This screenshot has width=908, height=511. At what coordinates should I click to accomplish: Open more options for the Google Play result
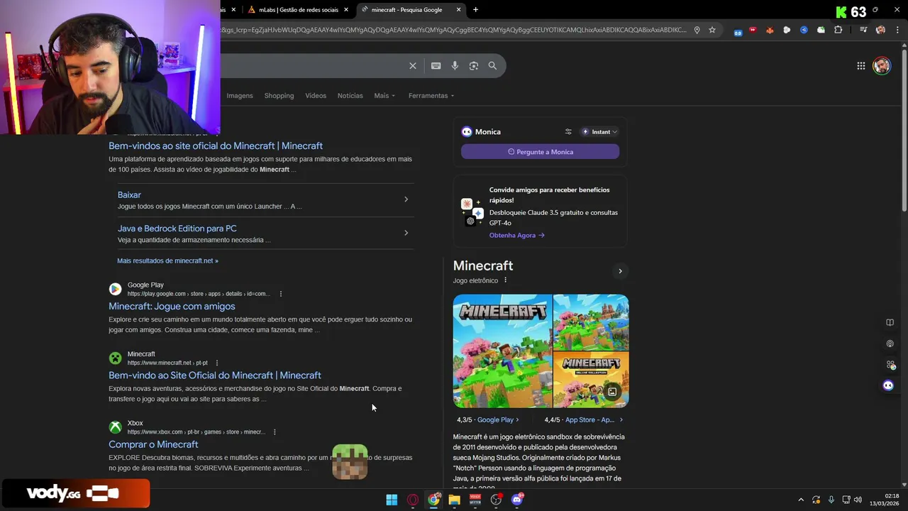281,294
